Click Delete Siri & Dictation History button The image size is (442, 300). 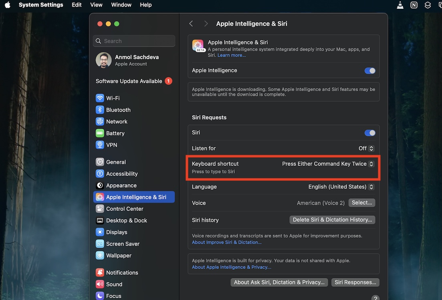[332, 220]
